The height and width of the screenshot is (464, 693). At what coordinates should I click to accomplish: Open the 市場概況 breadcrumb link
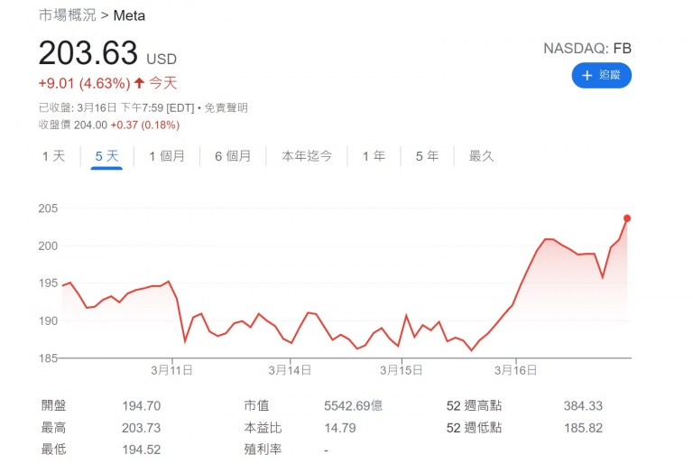coord(67,15)
